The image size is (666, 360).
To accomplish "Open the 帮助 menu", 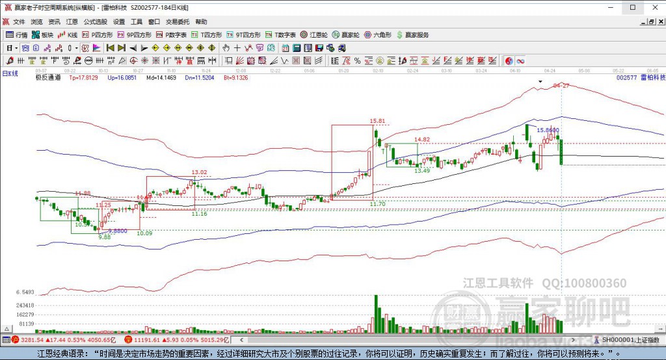I will [201, 21].
